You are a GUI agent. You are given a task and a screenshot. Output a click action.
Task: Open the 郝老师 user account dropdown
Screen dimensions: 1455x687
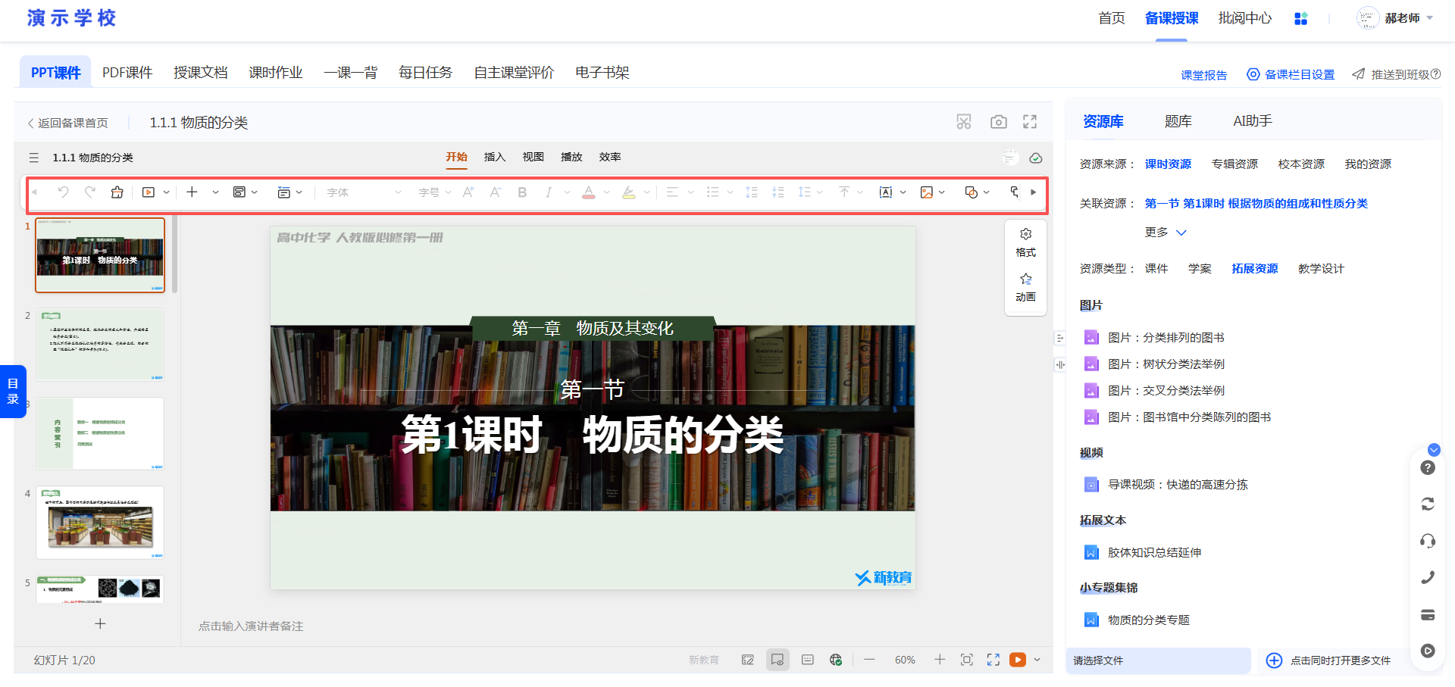click(x=1395, y=18)
